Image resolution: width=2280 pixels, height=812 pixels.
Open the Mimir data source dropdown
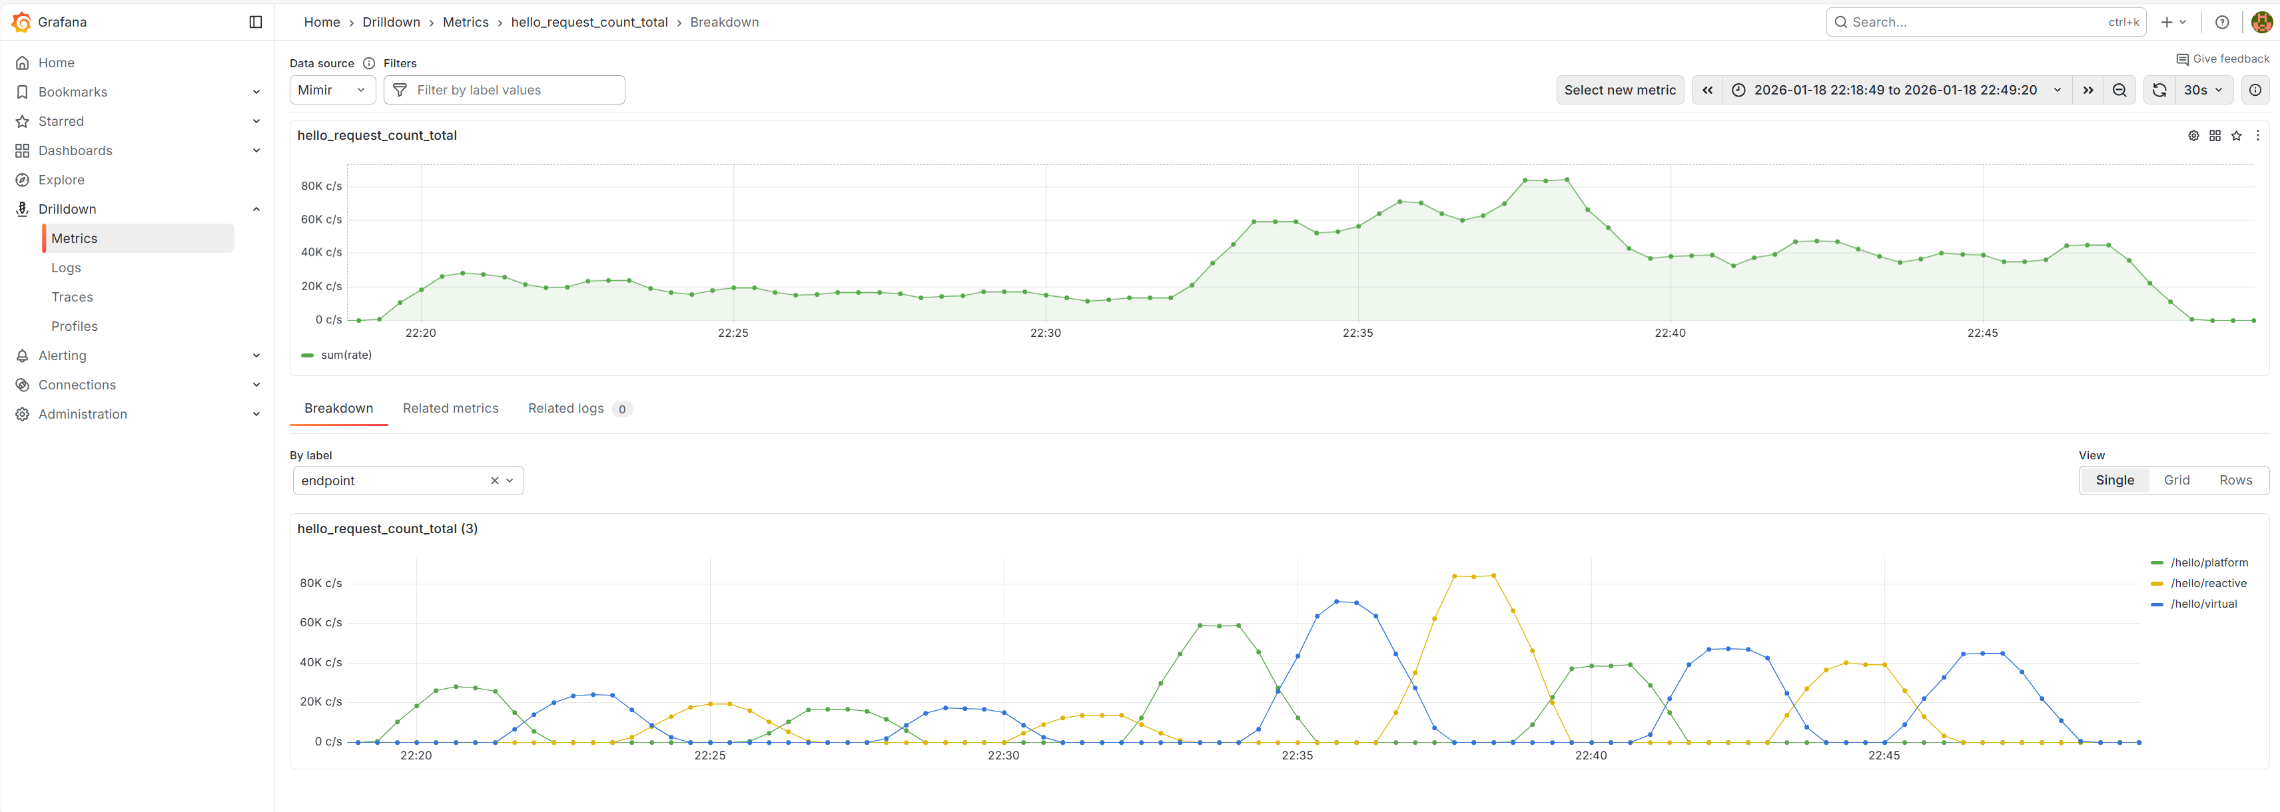coord(332,89)
